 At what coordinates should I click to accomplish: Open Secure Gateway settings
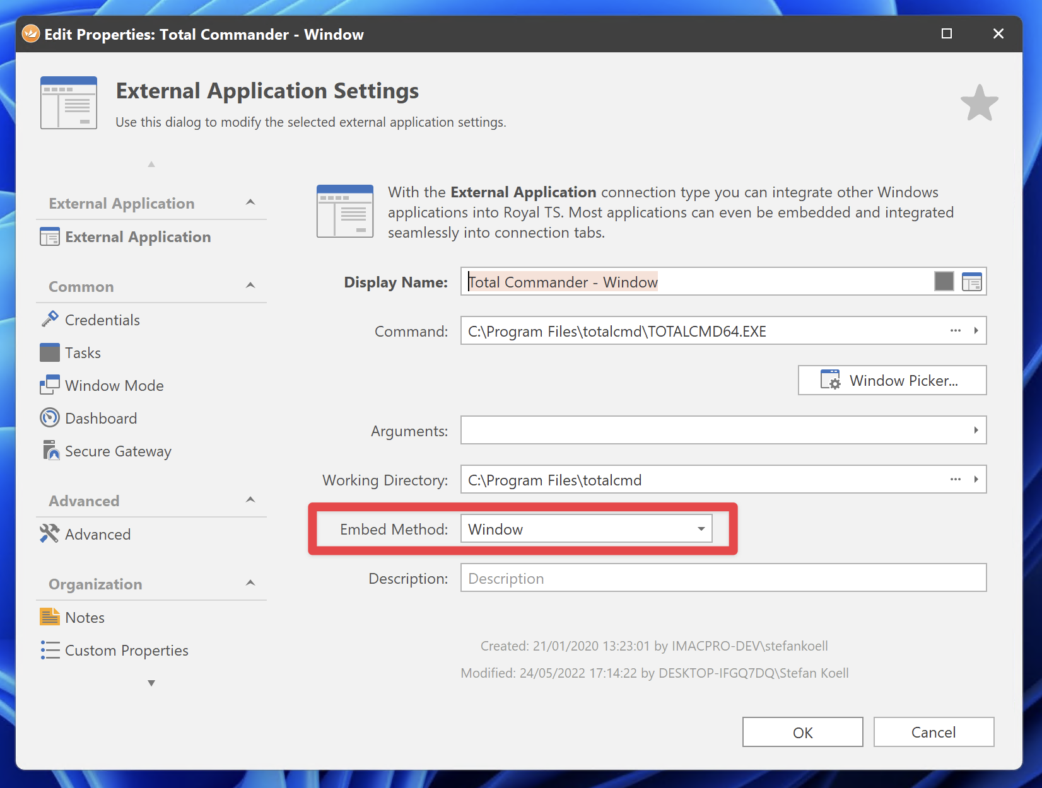117,451
